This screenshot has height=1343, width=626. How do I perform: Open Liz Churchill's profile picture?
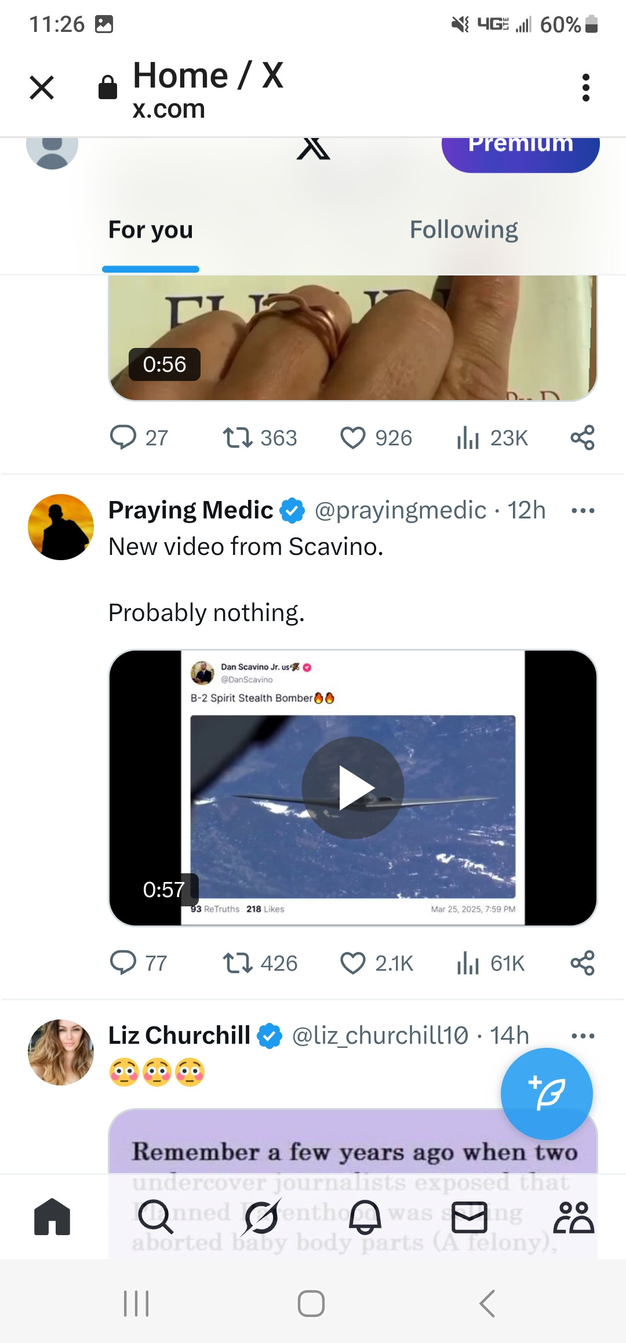[x=61, y=1052]
